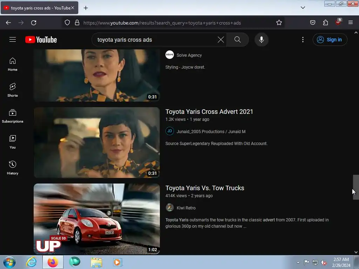Open the uBlock Origin extension icon

point(338,22)
